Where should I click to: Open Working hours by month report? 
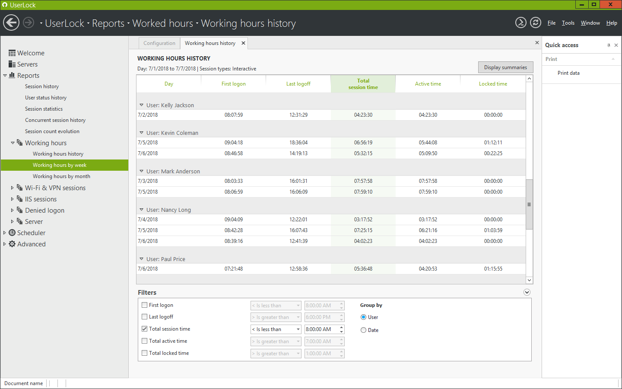[x=61, y=176]
